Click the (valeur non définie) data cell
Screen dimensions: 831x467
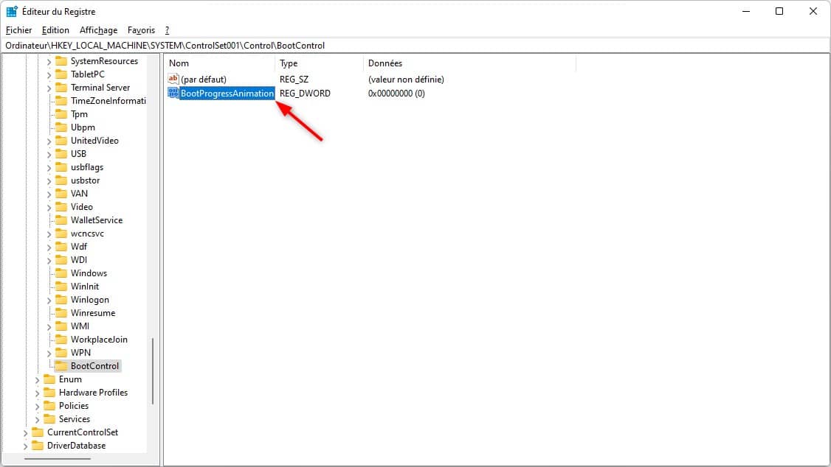pyautogui.click(x=406, y=80)
